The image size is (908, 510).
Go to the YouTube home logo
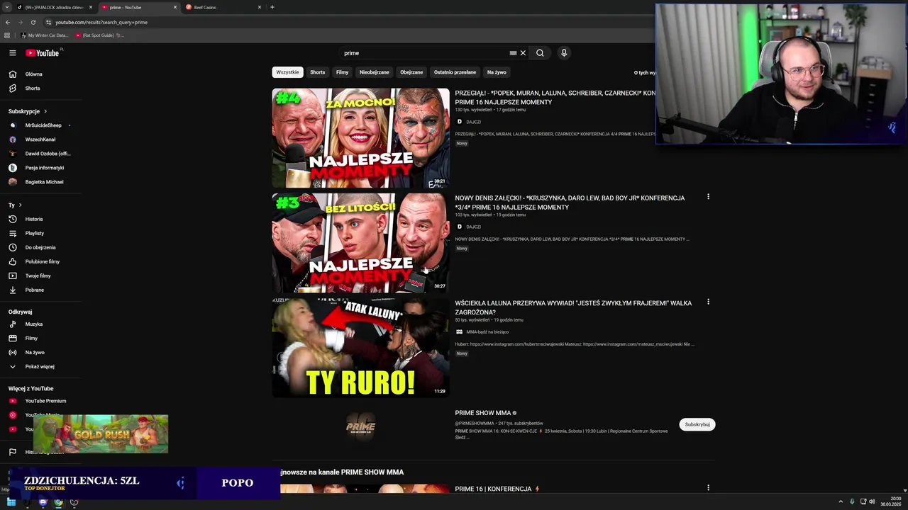tap(43, 53)
